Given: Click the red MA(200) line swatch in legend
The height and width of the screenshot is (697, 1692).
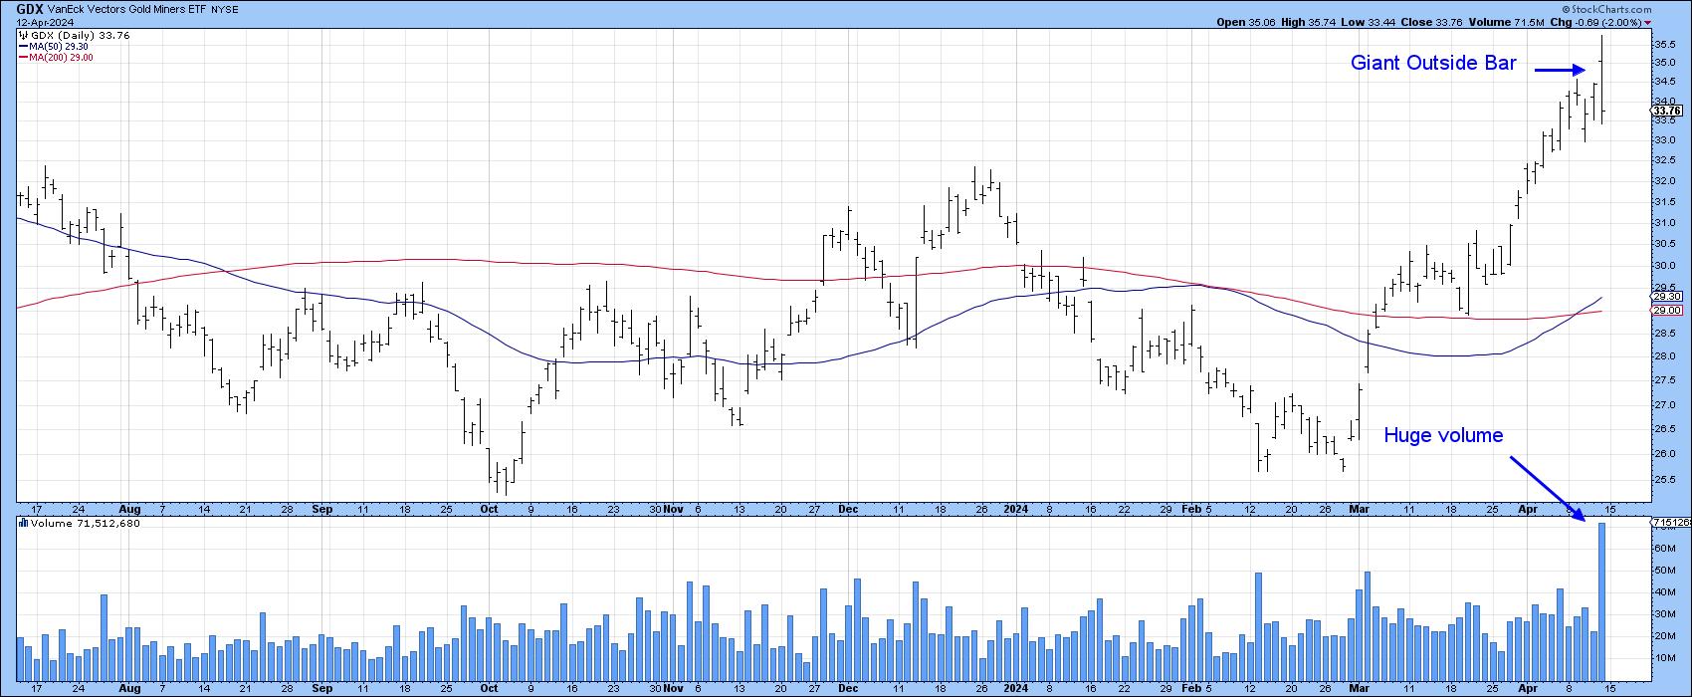Looking at the screenshot, I should point(24,58).
